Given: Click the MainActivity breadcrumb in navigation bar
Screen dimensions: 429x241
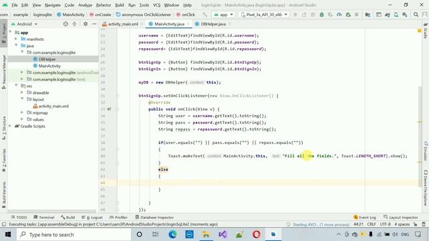Looking at the screenshot, I should pyautogui.click(x=71, y=15).
